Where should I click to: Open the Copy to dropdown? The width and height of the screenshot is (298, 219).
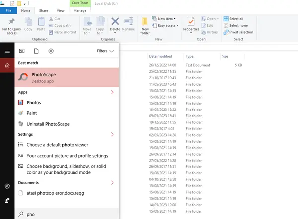[x=100, y=26]
